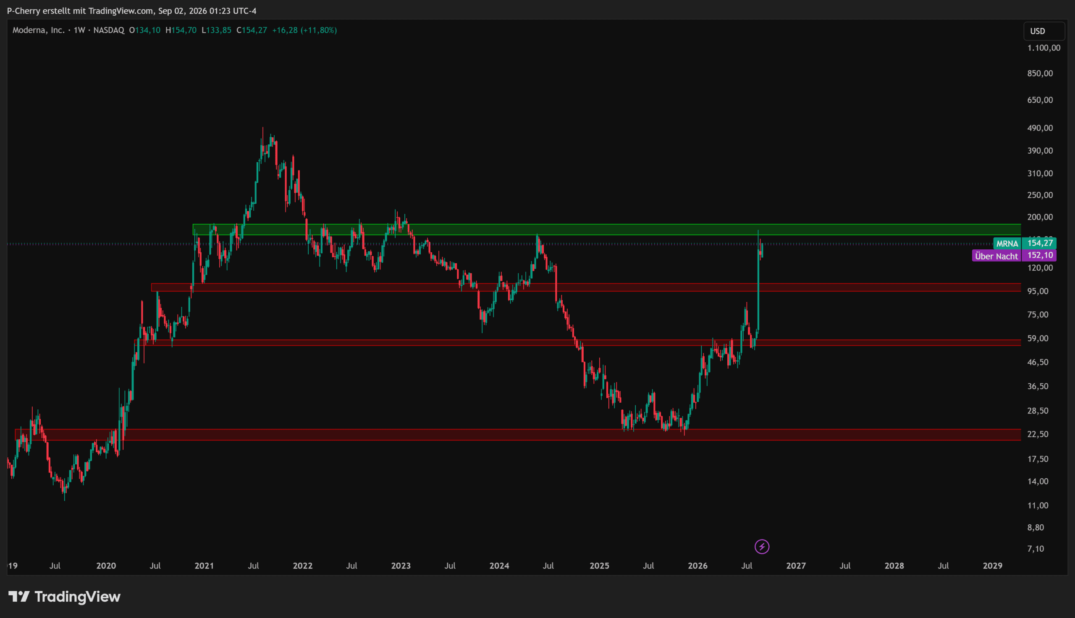Click the purple lightning bolt event icon
The image size is (1075, 618).
point(762,547)
